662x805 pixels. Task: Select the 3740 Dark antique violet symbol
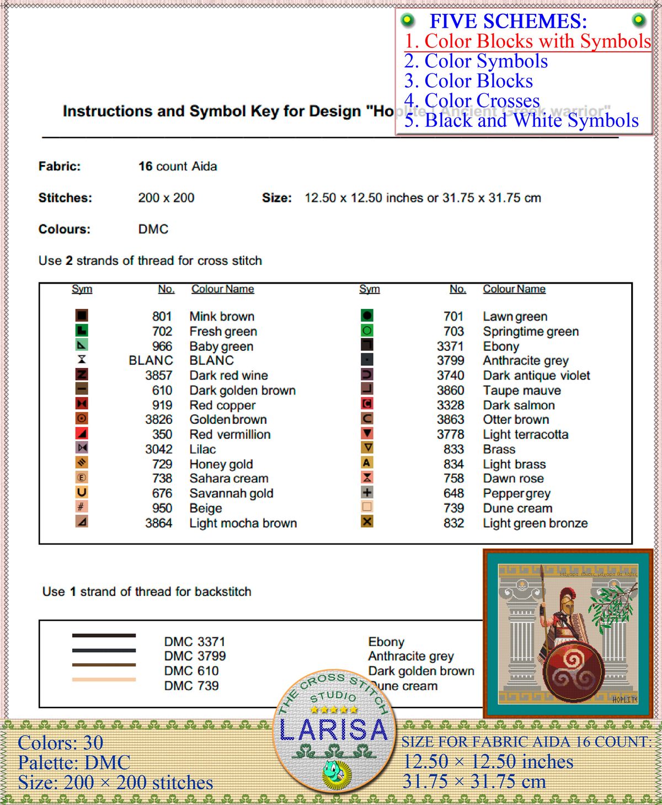point(367,375)
